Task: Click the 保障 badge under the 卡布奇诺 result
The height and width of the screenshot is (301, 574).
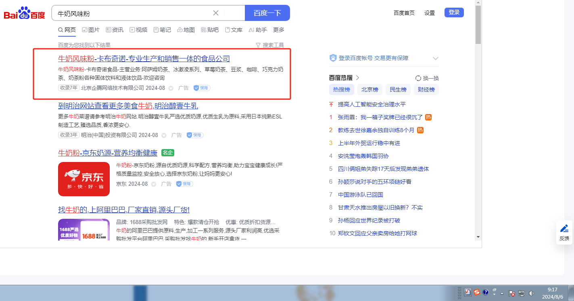Action: pyautogui.click(x=202, y=88)
